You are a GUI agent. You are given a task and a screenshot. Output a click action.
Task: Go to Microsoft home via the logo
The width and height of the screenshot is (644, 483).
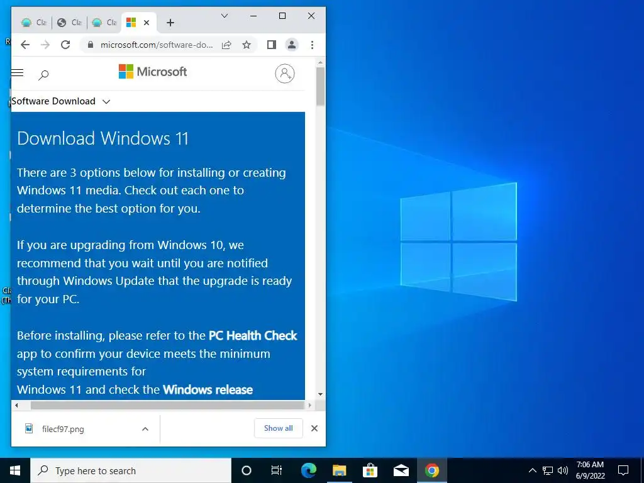pyautogui.click(x=153, y=72)
